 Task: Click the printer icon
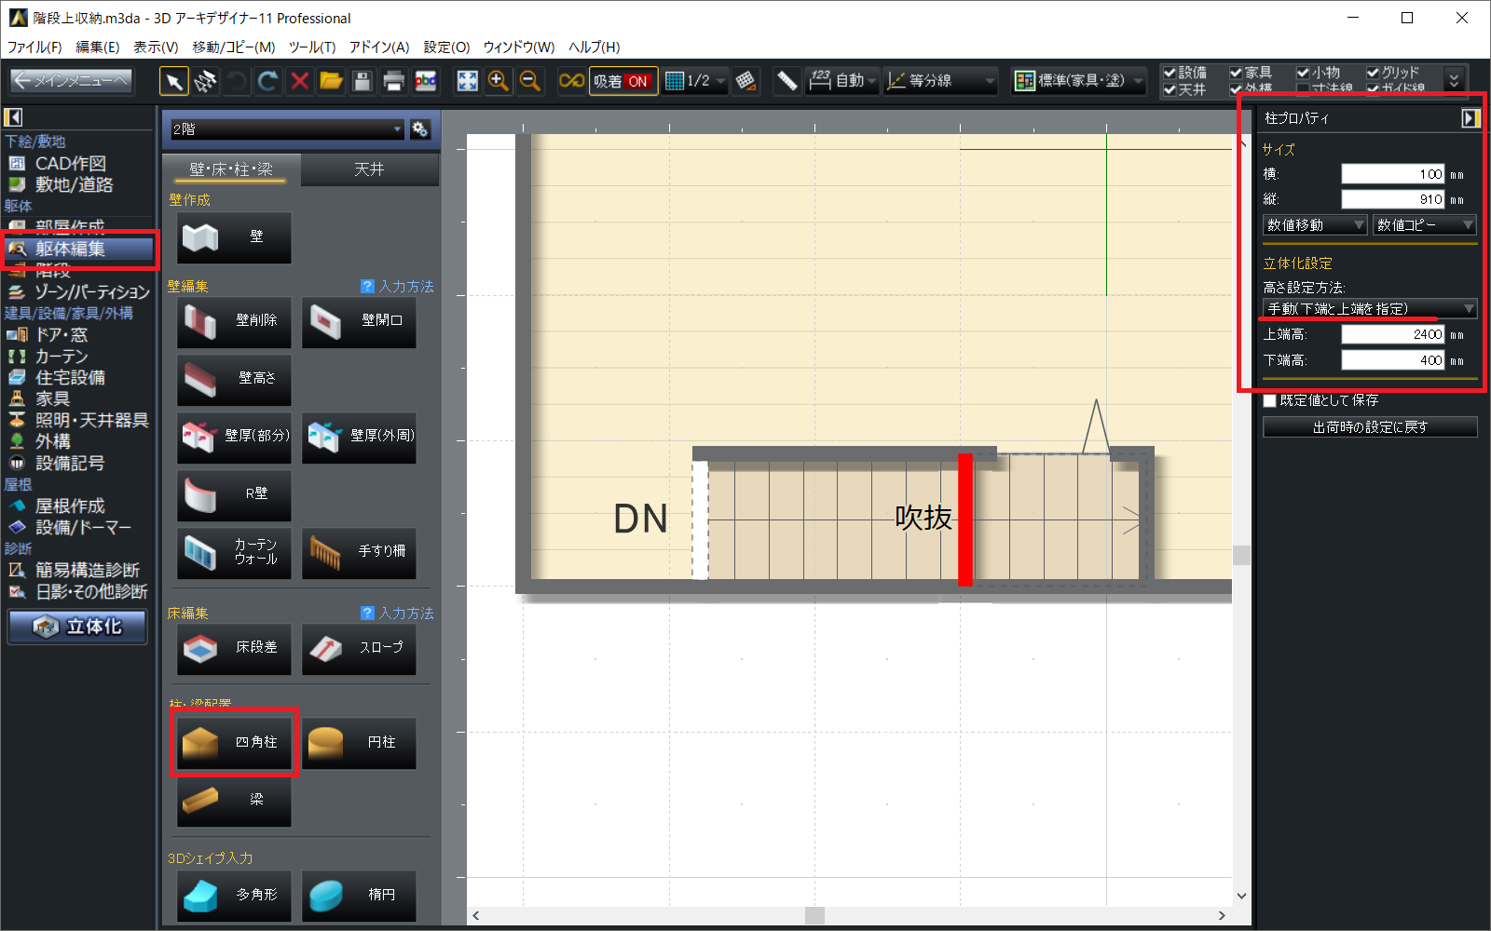(394, 82)
